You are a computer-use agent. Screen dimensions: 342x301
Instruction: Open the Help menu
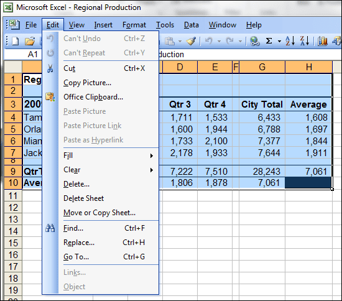coord(254,25)
